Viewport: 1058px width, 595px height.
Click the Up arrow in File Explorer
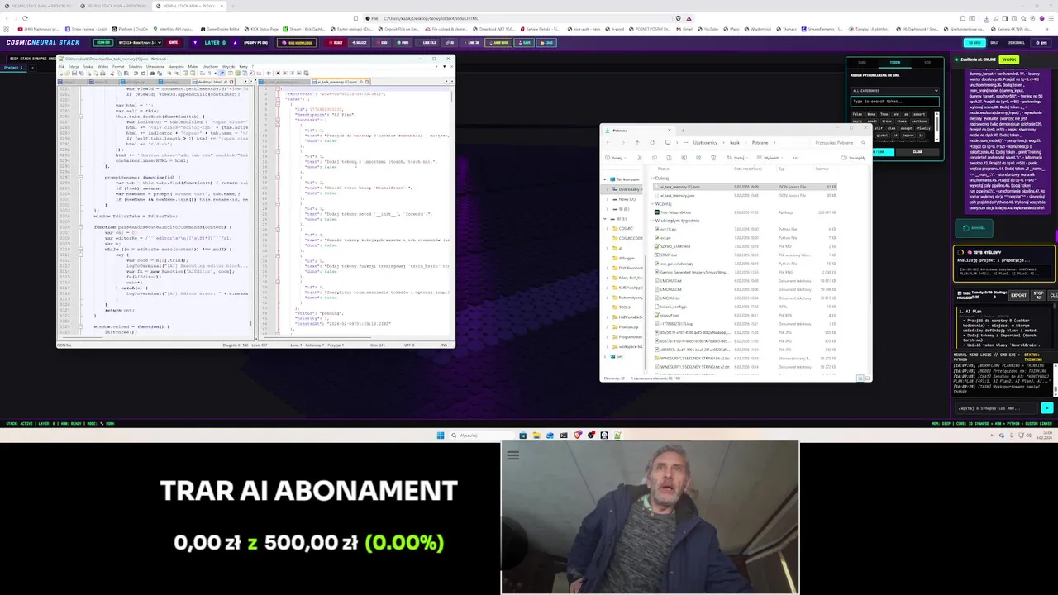coord(637,142)
